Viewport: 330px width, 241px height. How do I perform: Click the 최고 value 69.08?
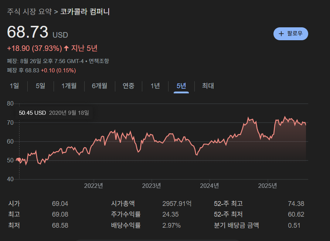click(x=60, y=214)
